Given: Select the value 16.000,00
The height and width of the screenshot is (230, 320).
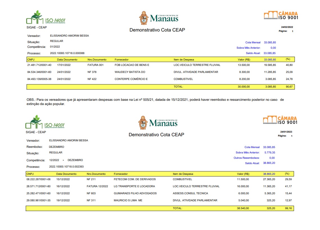Looking at the screenshot, I should pyautogui.click(x=243, y=186).
